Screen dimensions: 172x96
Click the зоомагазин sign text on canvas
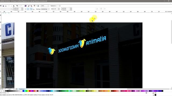click(x=69, y=49)
